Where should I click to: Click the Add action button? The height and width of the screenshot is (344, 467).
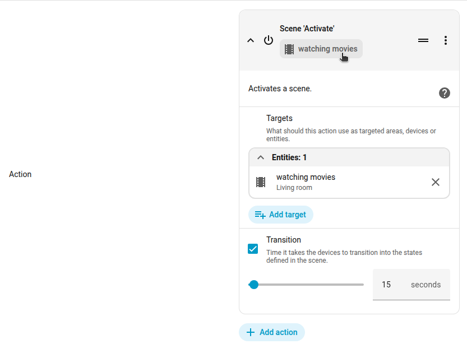[x=272, y=332]
